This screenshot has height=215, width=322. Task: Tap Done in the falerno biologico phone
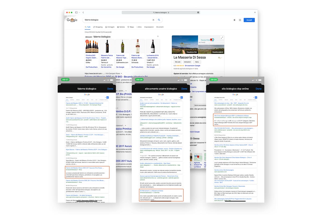110,89
